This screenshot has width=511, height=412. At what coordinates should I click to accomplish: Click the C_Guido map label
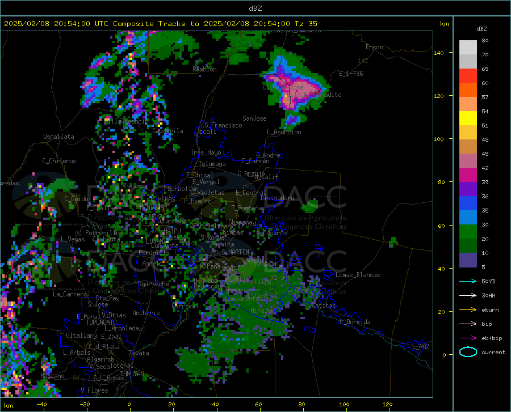[76, 199]
